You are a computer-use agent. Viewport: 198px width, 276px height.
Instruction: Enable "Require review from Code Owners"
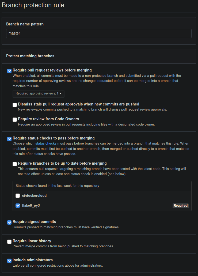pos(15,119)
